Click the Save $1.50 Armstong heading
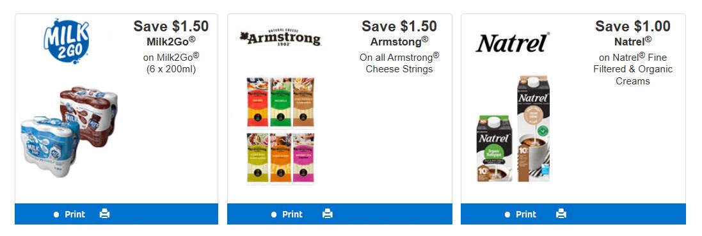This screenshot has height=236, width=702. click(399, 26)
